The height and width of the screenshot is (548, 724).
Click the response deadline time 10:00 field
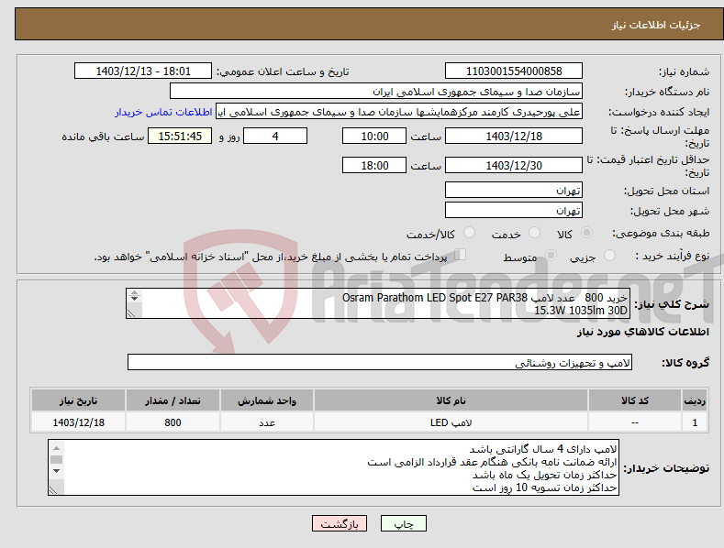[374, 136]
